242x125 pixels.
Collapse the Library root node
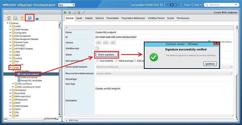7,23
